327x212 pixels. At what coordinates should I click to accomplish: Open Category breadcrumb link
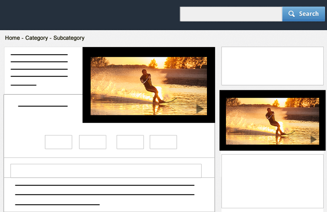[37, 38]
